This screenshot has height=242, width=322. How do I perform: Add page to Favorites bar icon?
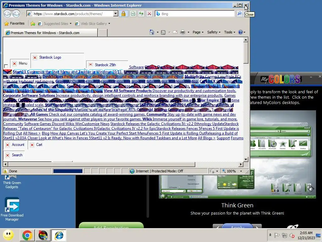coord(33,23)
